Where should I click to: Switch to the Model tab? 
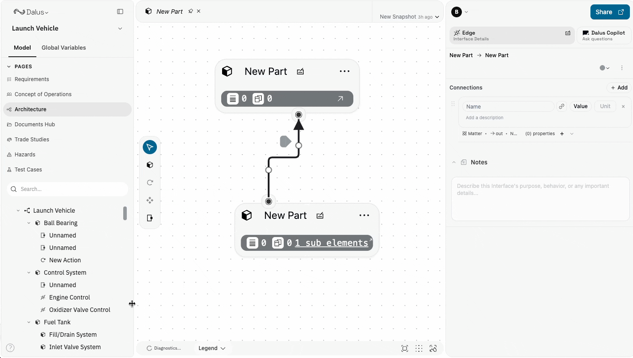[x=22, y=47]
